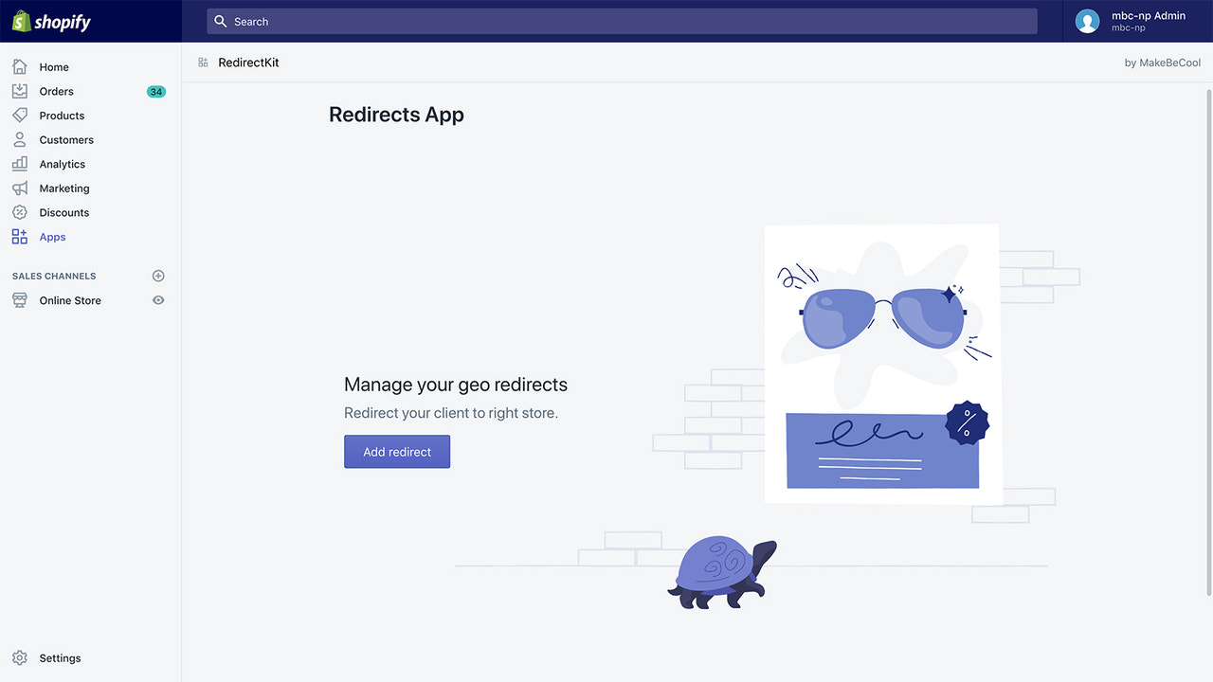
Task: Open the Settings gear at bottom left
Action: (x=21, y=657)
